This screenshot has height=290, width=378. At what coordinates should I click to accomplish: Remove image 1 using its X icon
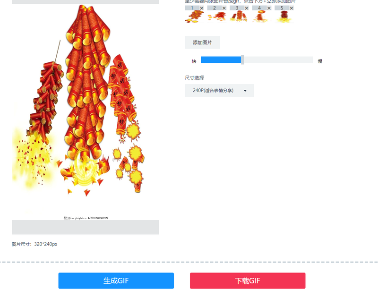tap(202, 8)
